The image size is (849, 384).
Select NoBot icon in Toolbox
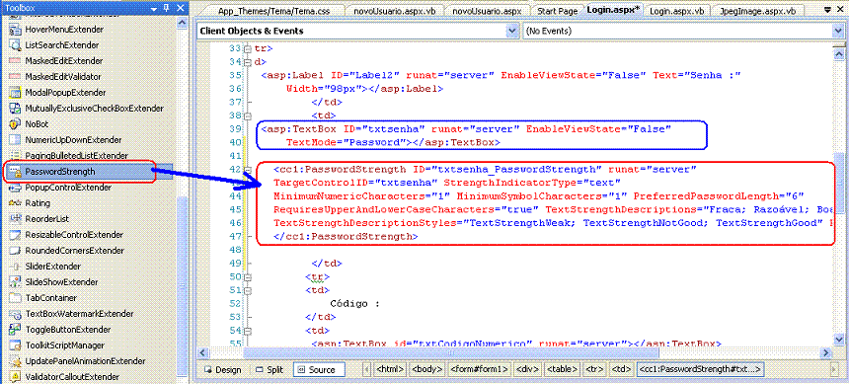(15, 124)
